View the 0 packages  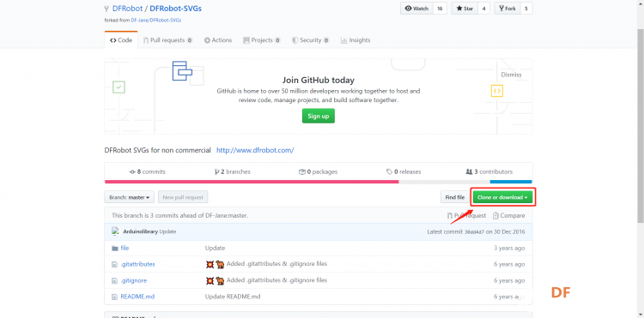coord(318,171)
